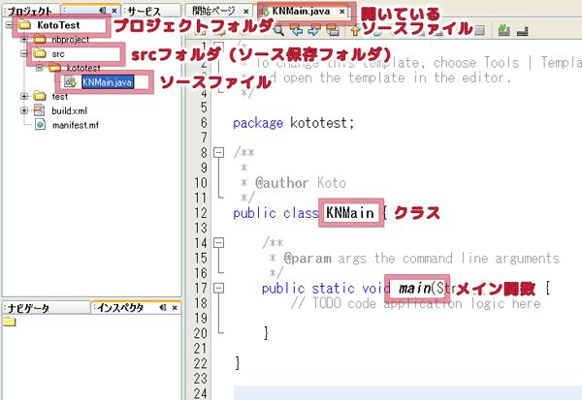
Task: Click the '// TODO code application logic here' comment
Action: (416, 303)
